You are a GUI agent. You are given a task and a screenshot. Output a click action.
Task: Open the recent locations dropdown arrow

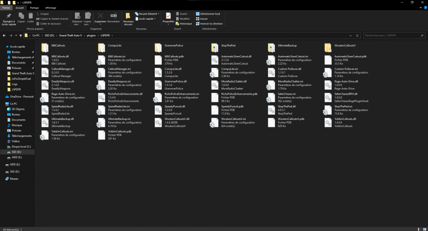pos(16,36)
